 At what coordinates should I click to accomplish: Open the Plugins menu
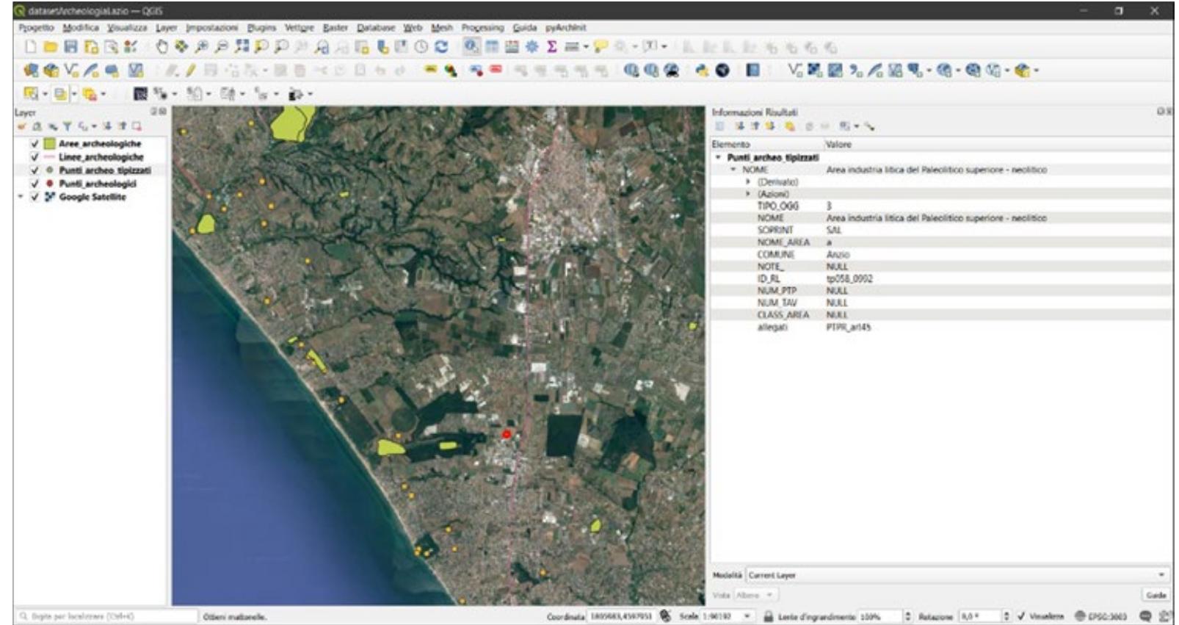point(262,28)
